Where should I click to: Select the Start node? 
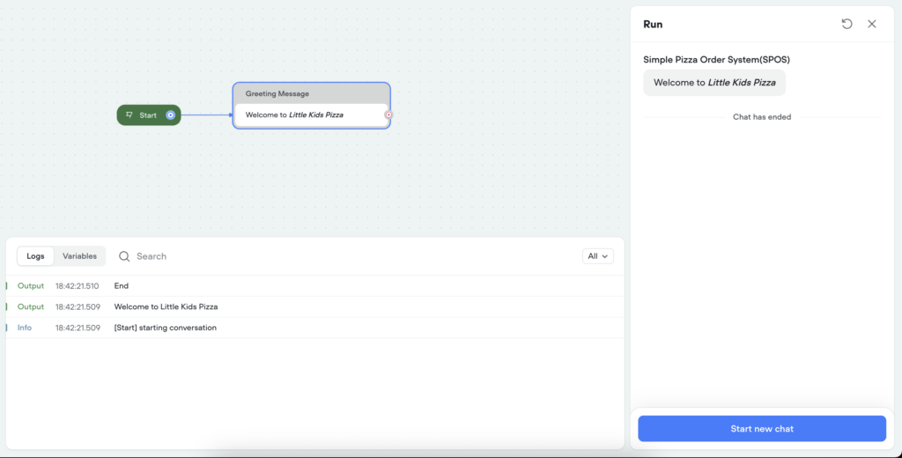[149, 115]
